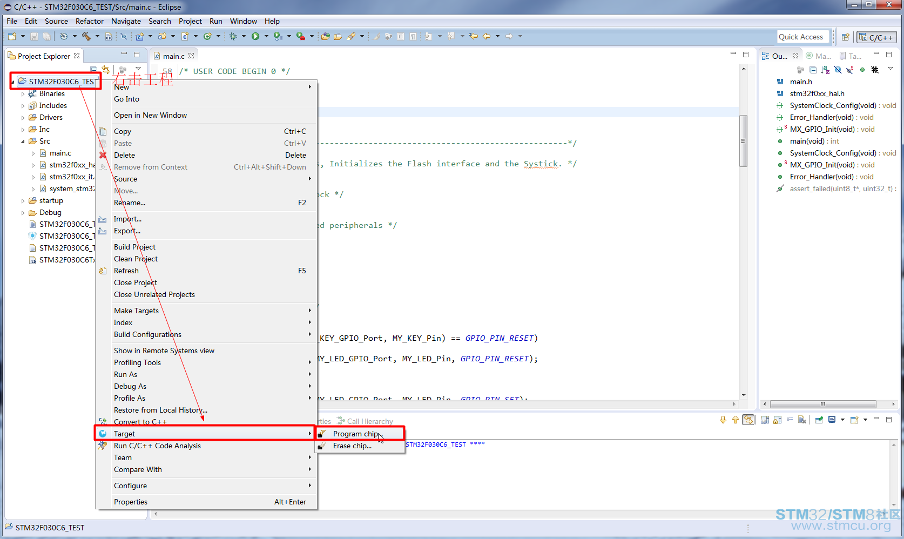Click the red Delete icon in context menu
This screenshot has width=904, height=539.
click(x=103, y=155)
